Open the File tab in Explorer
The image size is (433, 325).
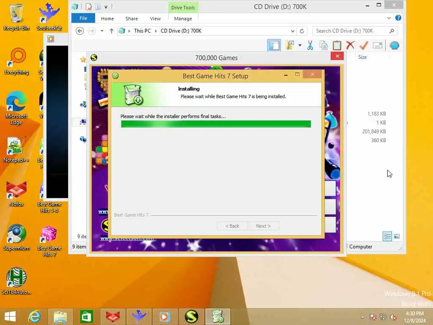83,18
